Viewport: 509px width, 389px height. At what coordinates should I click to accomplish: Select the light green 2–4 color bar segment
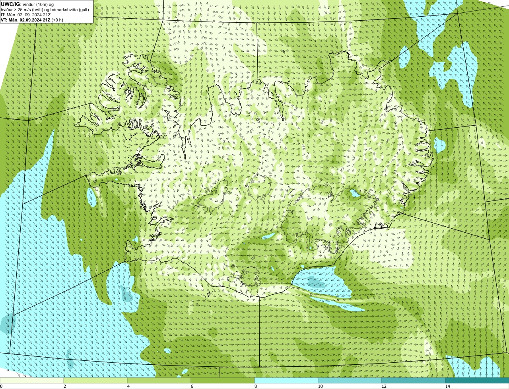click(95, 380)
